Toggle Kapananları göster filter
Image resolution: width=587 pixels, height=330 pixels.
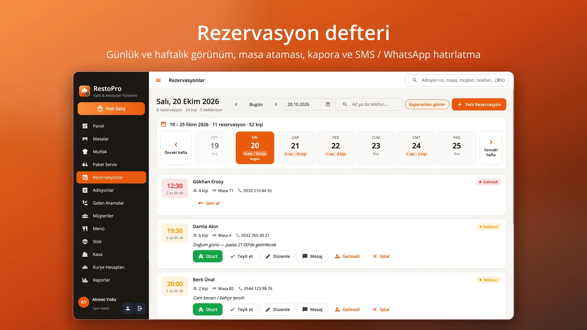[x=427, y=105]
